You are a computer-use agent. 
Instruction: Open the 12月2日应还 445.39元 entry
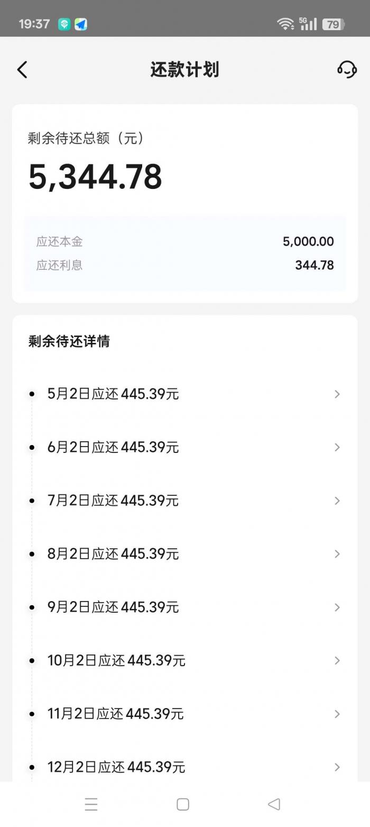tap(116, 767)
